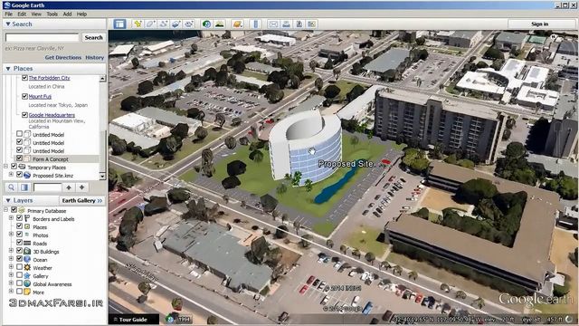
Task: Uncheck Borders and Labels layer
Action: click(19, 218)
